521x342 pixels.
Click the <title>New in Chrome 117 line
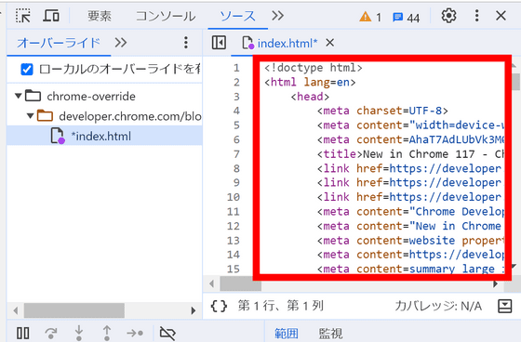click(x=410, y=154)
